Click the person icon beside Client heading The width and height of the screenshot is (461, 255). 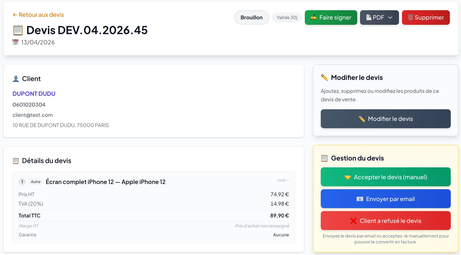coord(16,79)
